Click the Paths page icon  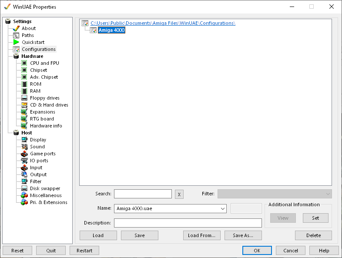pos(16,35)
